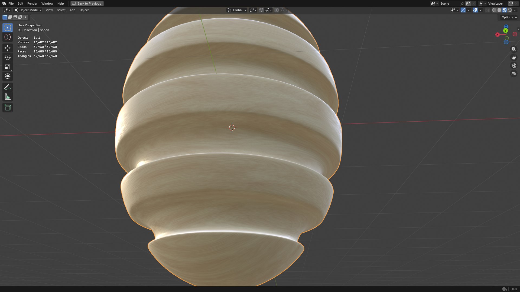Click the Zoom view magnifier icon
This screenshot has height=292, width=520.
coord(513,49)
